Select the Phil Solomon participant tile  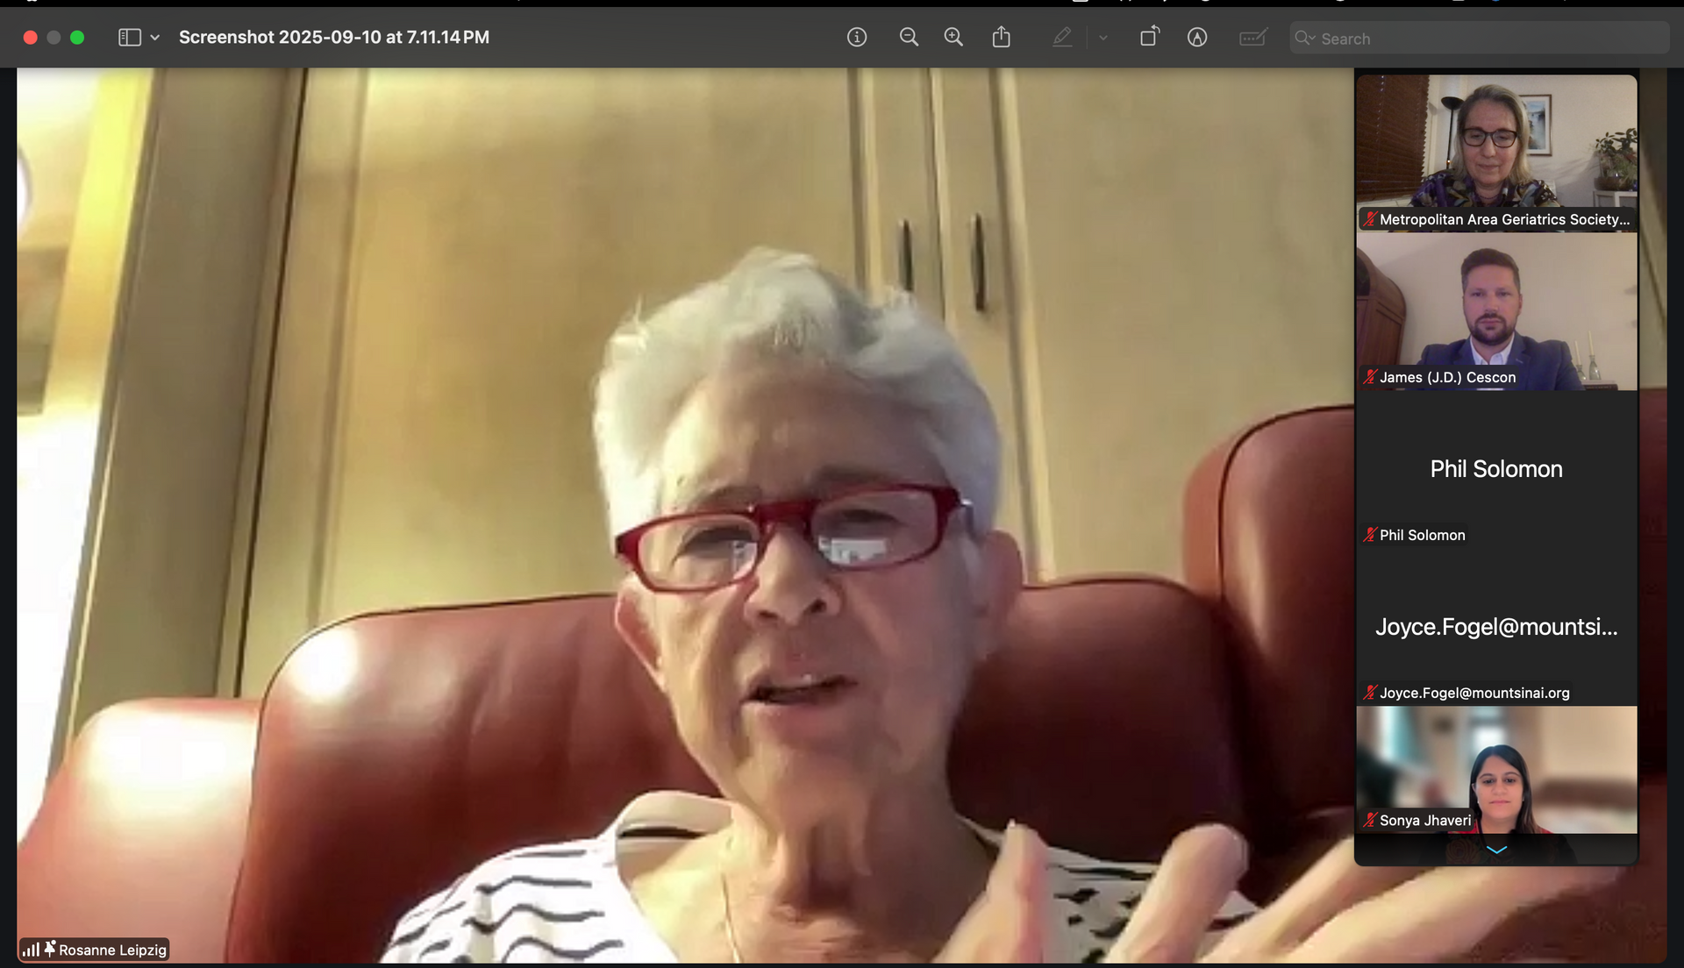pos(1496,469)
